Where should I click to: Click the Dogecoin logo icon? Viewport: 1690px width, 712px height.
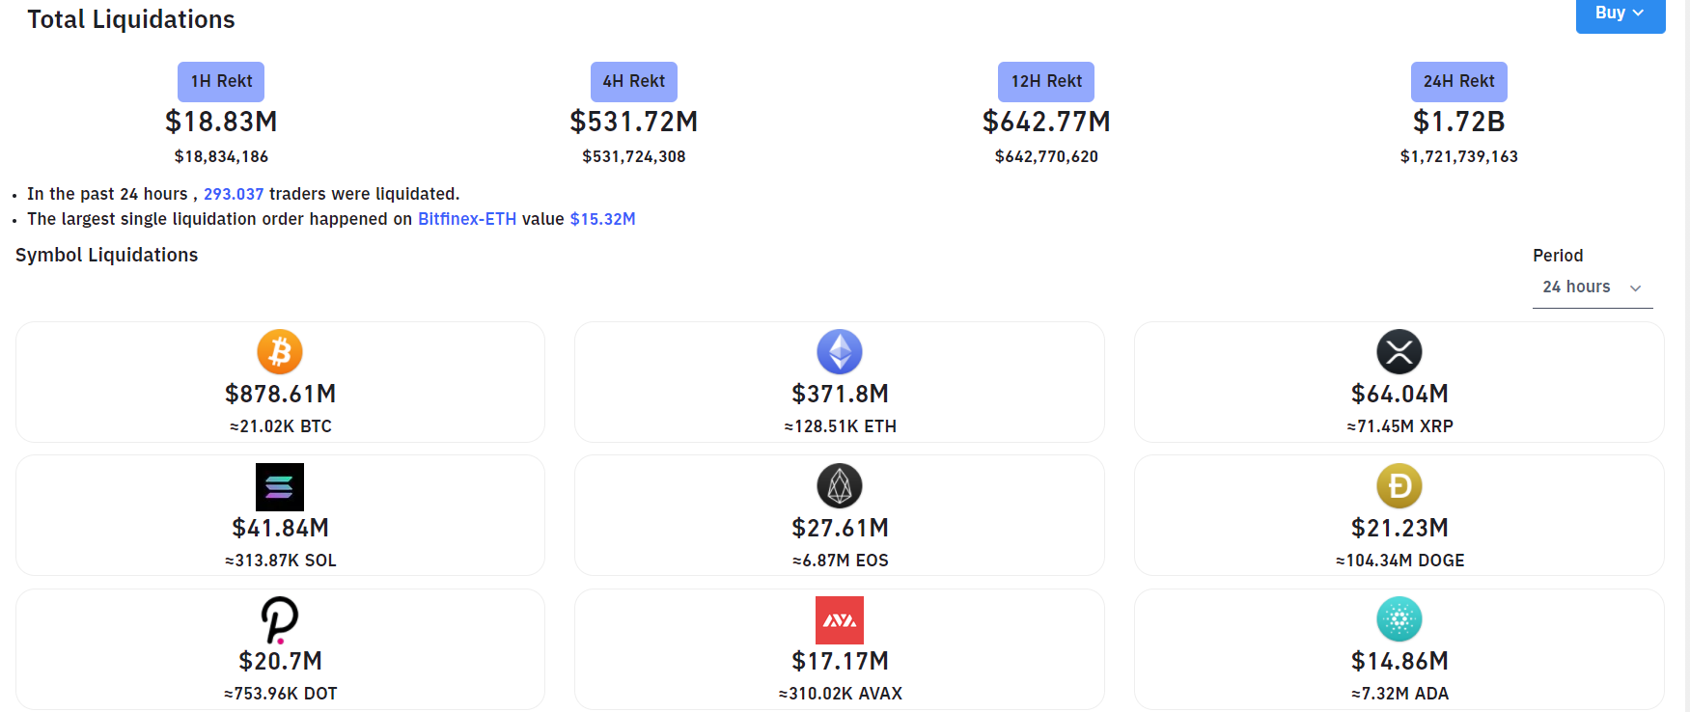point(1399,486)
